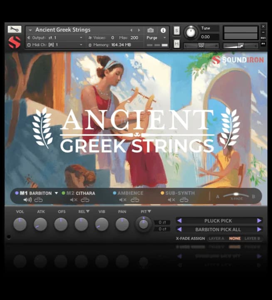Take a snapshot with the camera icon
This screenshot has width=272, height=300.
coord(151,30)
